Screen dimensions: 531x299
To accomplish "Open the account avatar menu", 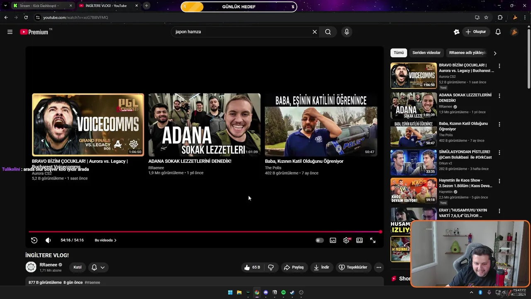I will pyautogui.click(x=514, y=32).
